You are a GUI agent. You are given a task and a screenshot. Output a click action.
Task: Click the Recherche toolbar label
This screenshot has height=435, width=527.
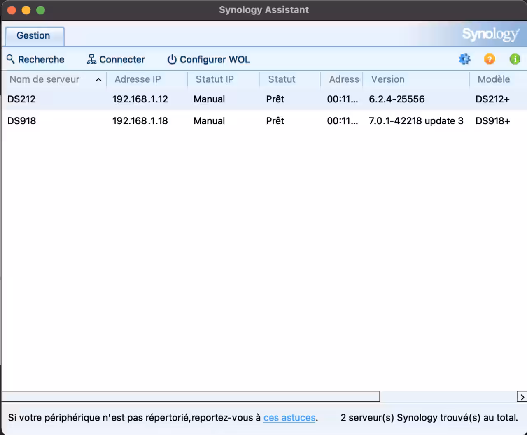pyautogui.click(x=41, y=60)
